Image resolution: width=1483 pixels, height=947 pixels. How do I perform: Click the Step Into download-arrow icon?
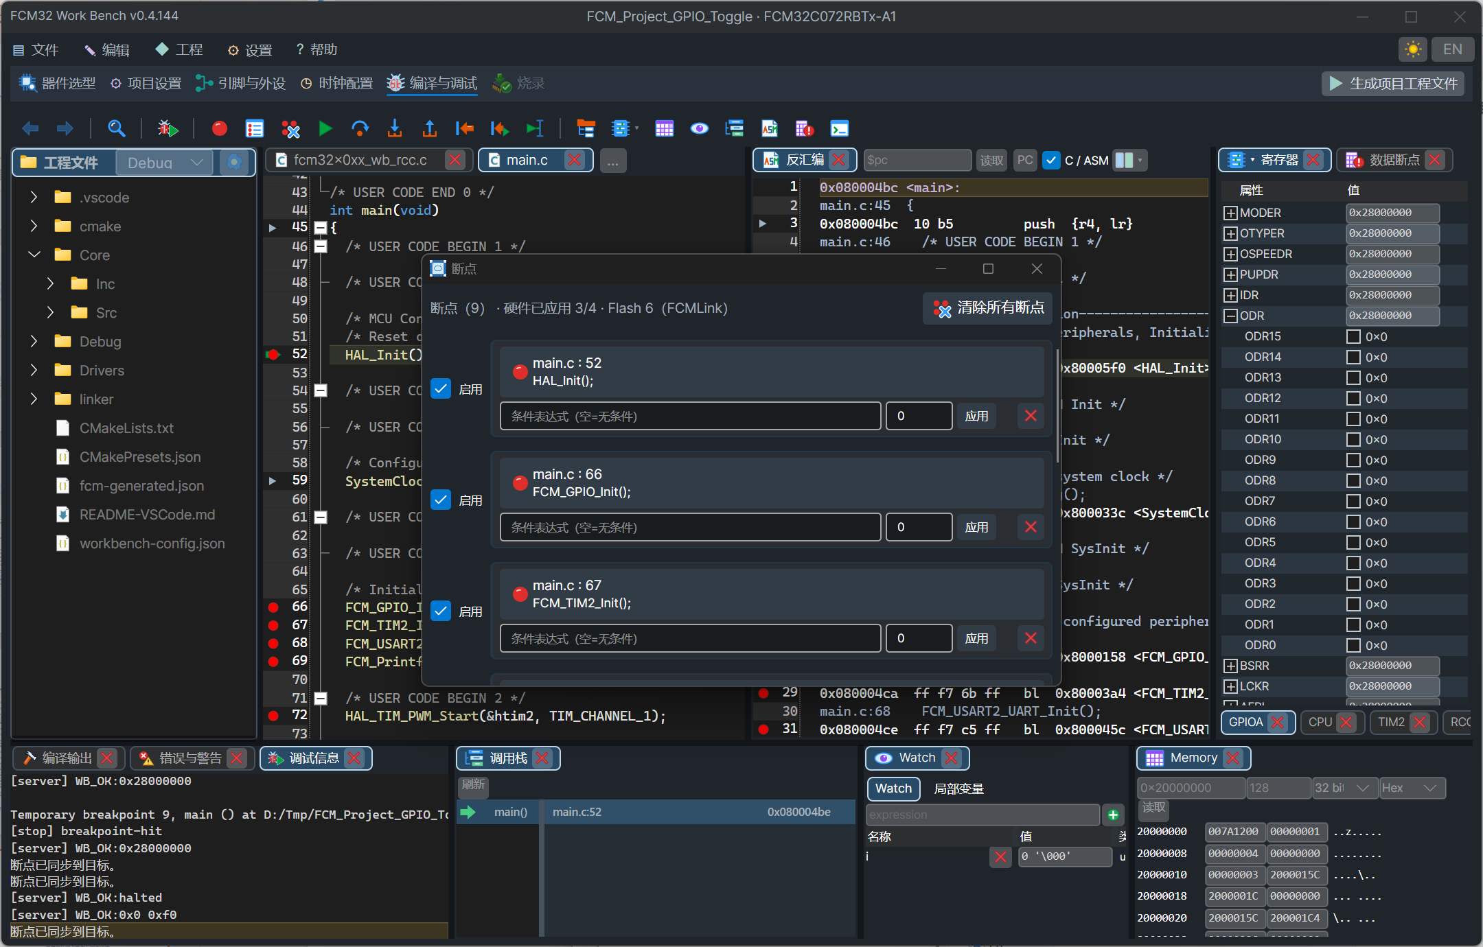pyautogui.click(x=395, y=128)
